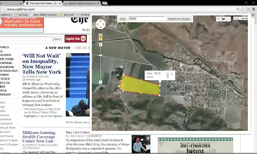Click the travel industry professionals ad banner

coord(22,24)
